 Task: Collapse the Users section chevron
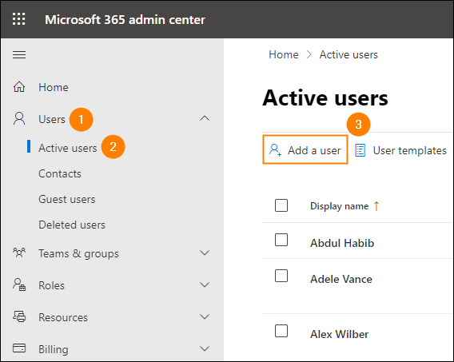point(205,118)
